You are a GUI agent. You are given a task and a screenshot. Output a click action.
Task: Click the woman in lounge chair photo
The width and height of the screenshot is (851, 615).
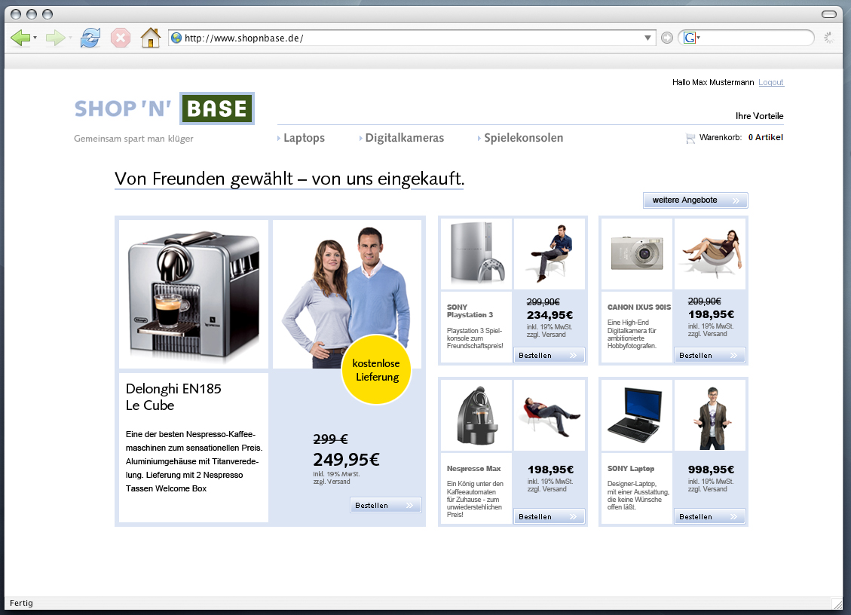tap(710, 254)
